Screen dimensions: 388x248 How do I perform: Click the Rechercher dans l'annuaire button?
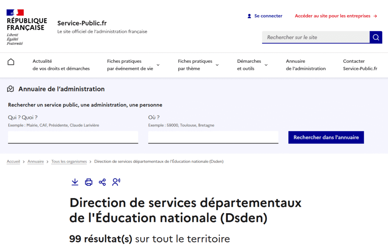click(326, 137)
